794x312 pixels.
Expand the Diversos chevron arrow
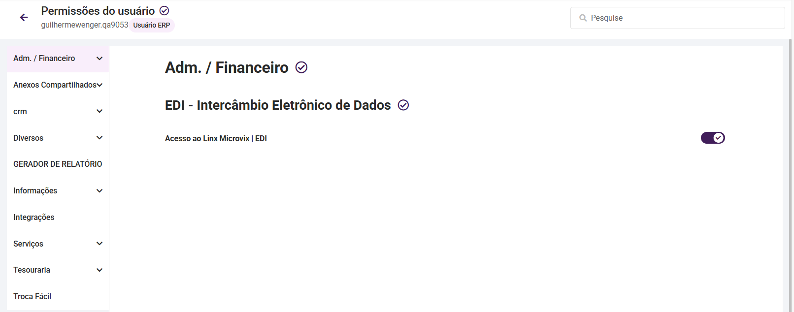pos(99,138)
